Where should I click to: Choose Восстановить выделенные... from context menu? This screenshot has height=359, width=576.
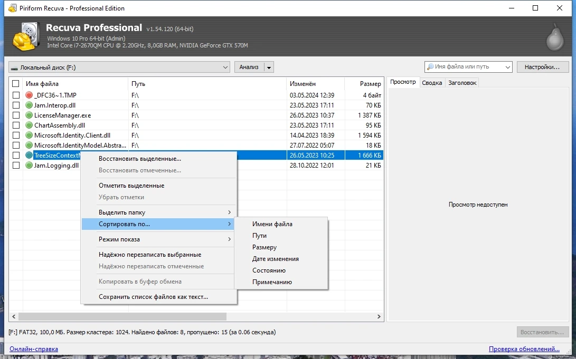coord(158,159)
